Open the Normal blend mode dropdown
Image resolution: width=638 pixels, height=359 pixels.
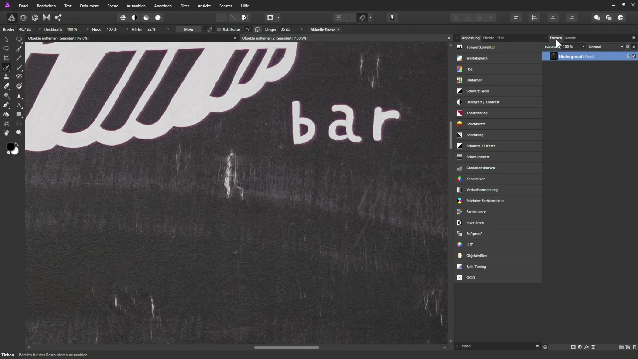tap(605, 47)
